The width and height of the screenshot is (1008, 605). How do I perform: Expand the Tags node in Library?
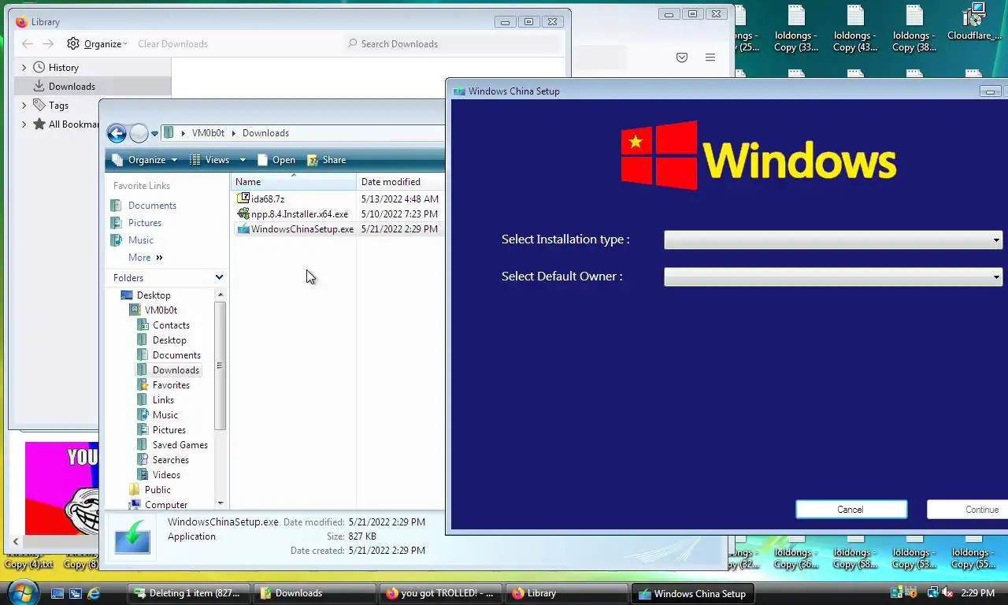24,106
